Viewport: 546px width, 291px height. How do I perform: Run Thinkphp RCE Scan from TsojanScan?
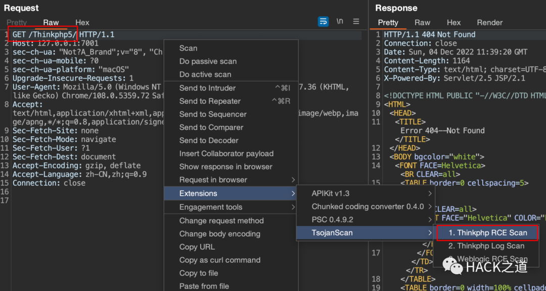pos(488,233)
